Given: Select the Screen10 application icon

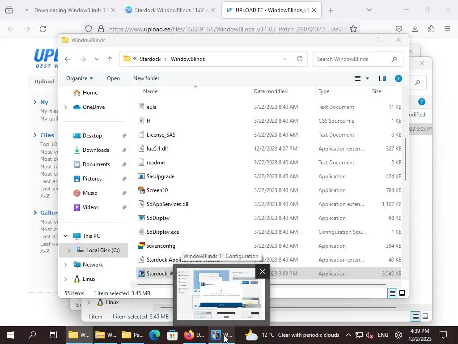Looking at the screenshot, I should click(x=141, y=190).
